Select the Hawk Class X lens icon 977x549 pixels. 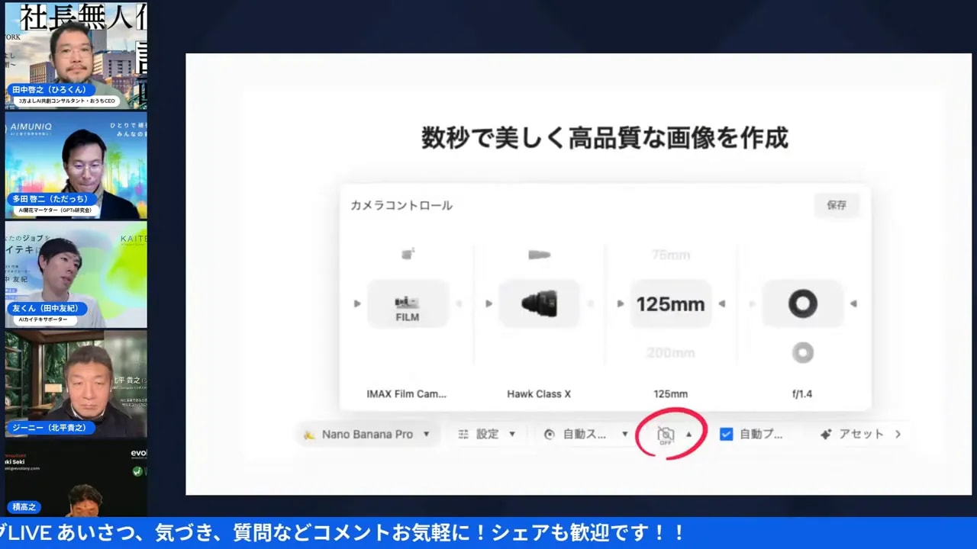click(539, 303)
